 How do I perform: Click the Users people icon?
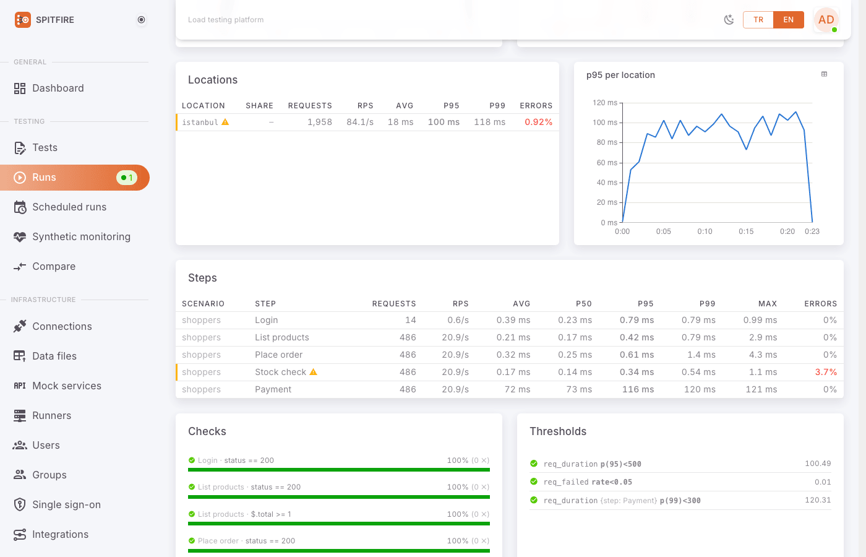(x=20, y=445)
